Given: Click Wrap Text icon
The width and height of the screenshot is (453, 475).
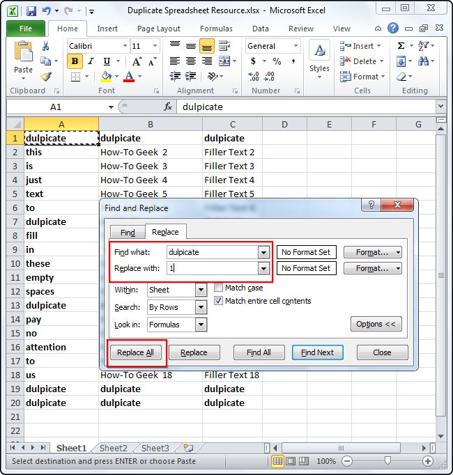Looking at the screenshot, I should (x=224, y=46).
